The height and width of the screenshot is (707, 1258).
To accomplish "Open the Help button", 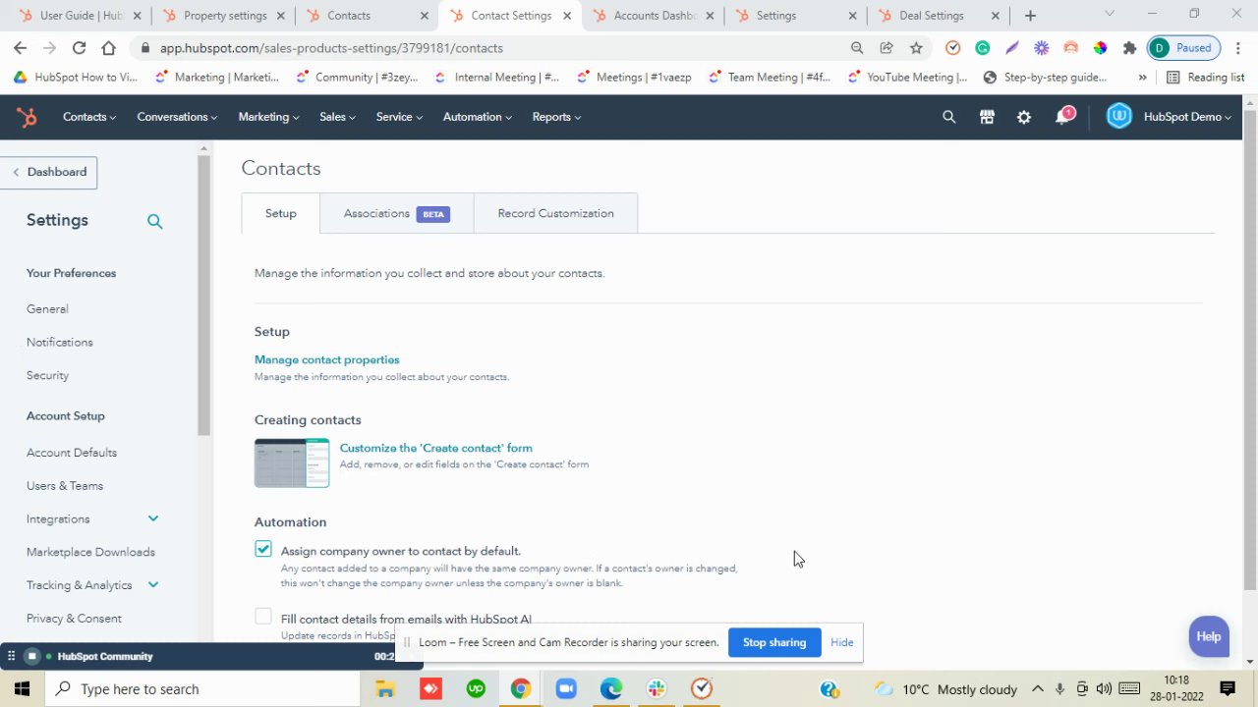I will pyautogui.click(x=1209, y=636).
